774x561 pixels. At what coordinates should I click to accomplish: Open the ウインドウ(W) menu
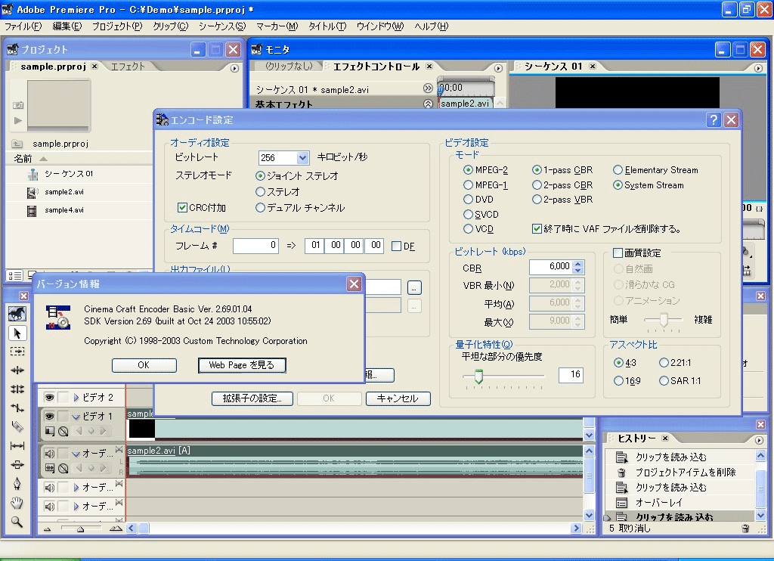[379, 26]
